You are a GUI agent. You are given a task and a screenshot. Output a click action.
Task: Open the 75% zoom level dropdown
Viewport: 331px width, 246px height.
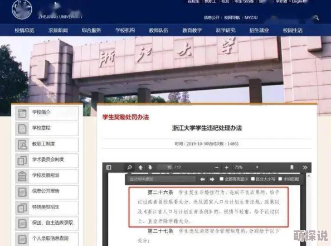246,167
